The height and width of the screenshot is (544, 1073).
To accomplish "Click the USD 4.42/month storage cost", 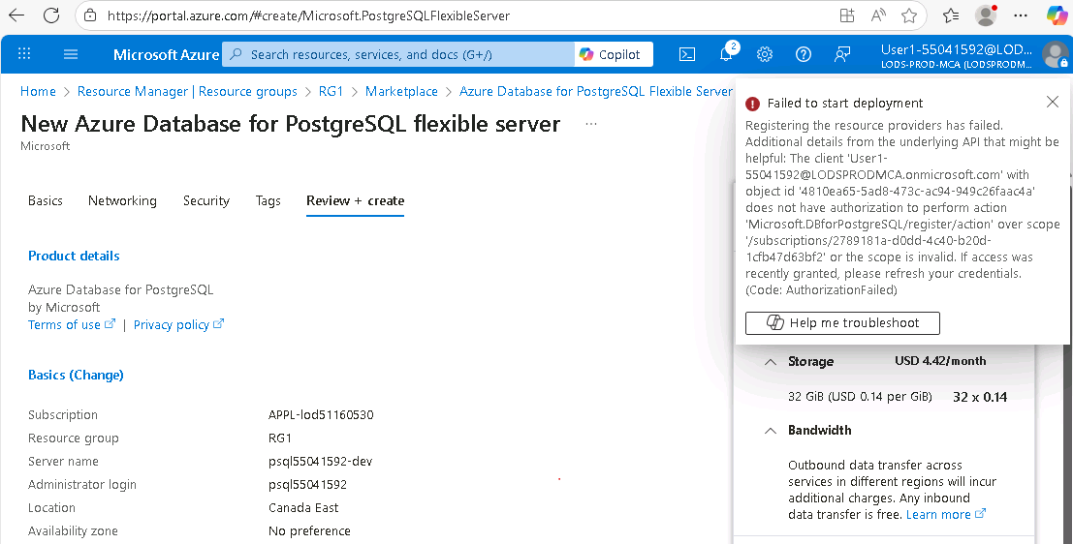I will point(940,360).
